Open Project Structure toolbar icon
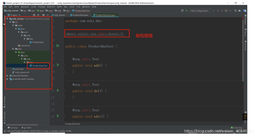This screenshot has width=256, height=136. 240,11
